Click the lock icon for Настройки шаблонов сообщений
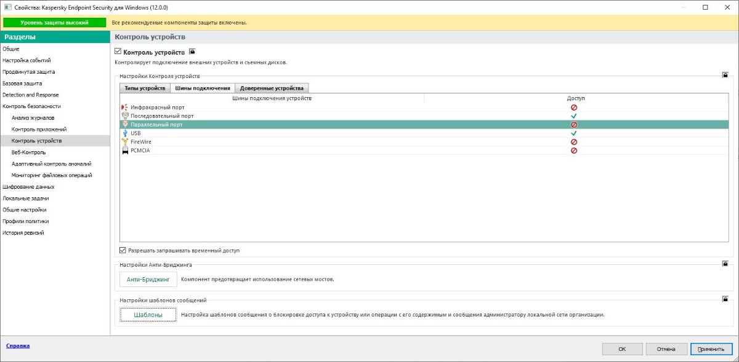 click(725, 299)
